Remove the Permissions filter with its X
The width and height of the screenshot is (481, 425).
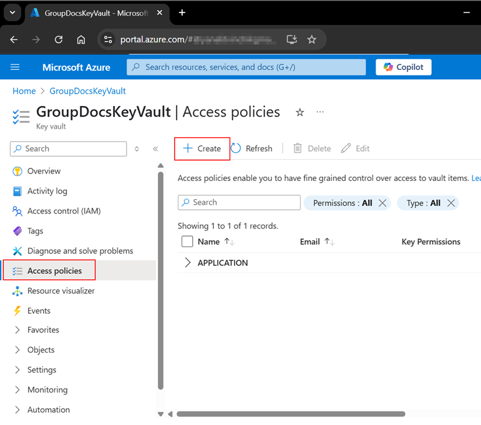tap(382, 203)
